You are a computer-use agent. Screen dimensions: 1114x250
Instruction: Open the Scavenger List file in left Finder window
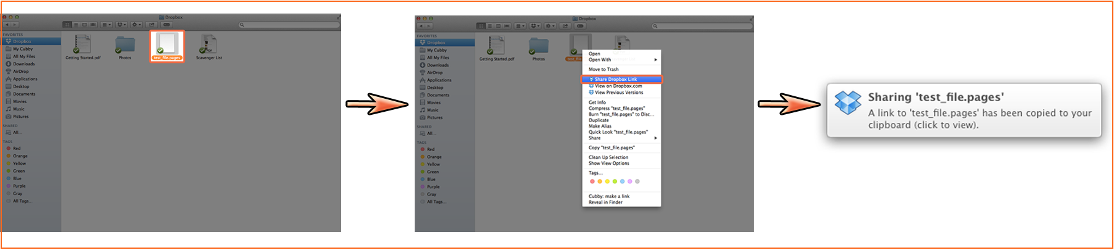click(209, 45)
